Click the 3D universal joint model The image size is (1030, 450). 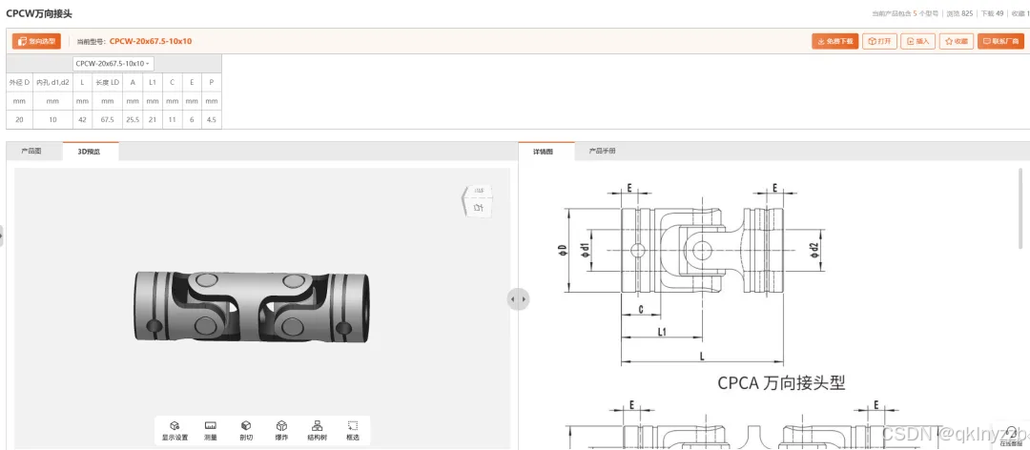click(x=252, y=307)
